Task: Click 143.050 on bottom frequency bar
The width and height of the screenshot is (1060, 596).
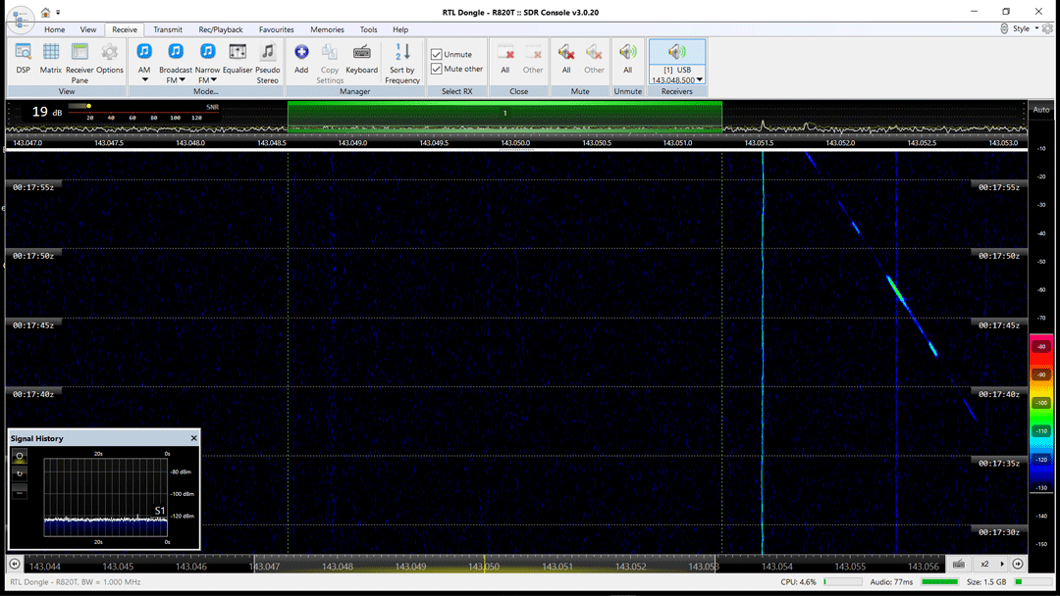Action: (484, 567)
